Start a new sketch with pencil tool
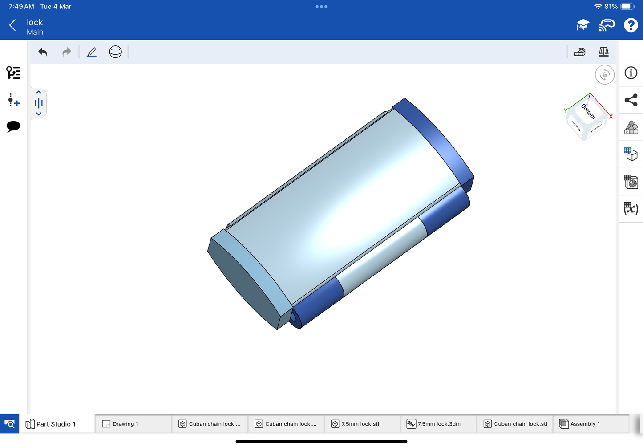The width and height of the screenshot is (643, 447). tap(92, 52)
